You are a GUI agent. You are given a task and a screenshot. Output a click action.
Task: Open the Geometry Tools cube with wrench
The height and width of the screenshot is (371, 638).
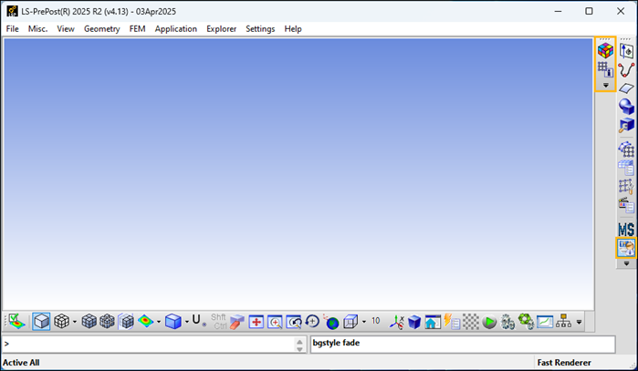click(627, 125)
